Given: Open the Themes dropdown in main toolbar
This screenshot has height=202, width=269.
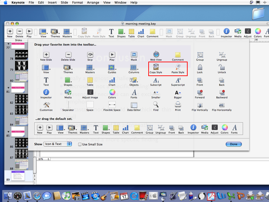Looking at the screenshot, I should [55, 33].
